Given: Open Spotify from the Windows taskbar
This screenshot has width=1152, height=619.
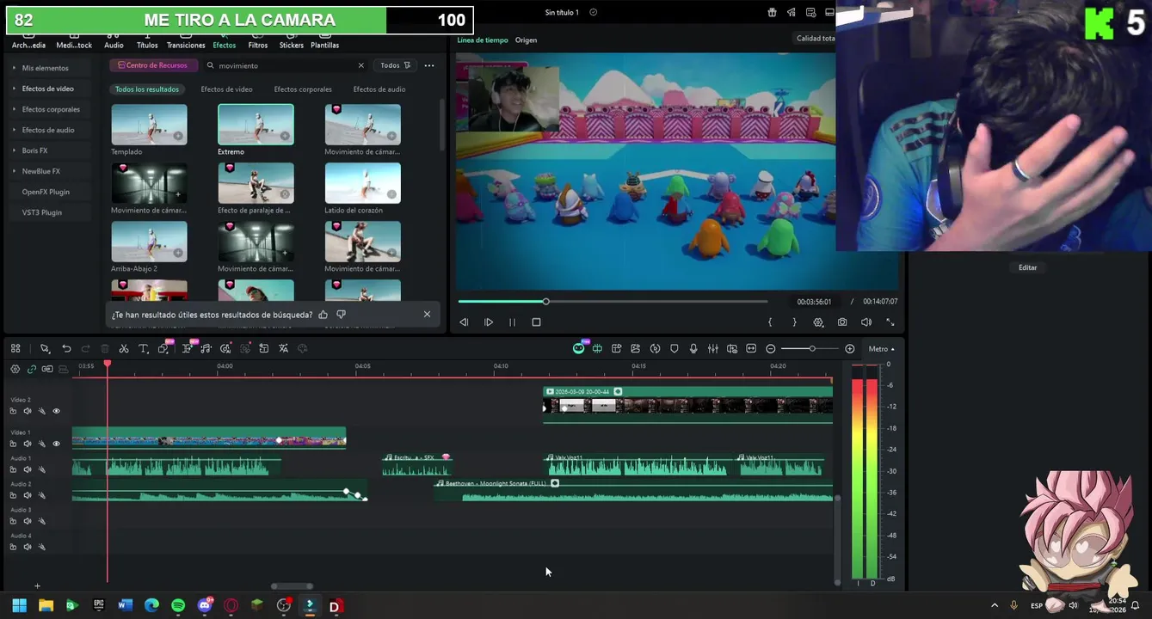Looking at the screenshot, I should click(x=178, y=605).
